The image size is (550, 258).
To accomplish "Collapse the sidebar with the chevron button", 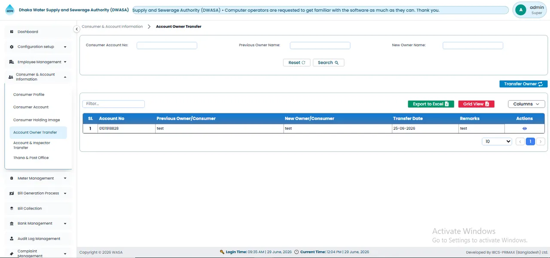I will coord(76,29).
